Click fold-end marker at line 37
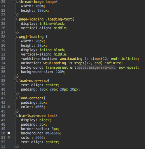The height and width of the screenshot is (149, 145). pos(15,76)
